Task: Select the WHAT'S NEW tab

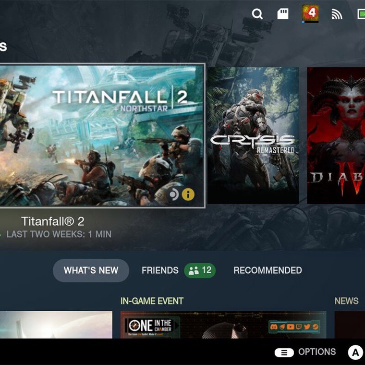Action: click(x=91, y=270)
